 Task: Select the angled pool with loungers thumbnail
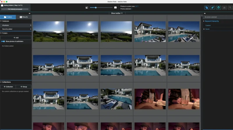pyautogui.click(x=116, y=99)
